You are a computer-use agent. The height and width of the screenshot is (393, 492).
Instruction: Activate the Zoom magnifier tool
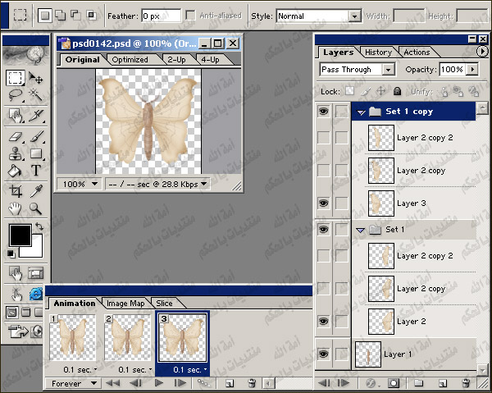click(x=36, y=208)
